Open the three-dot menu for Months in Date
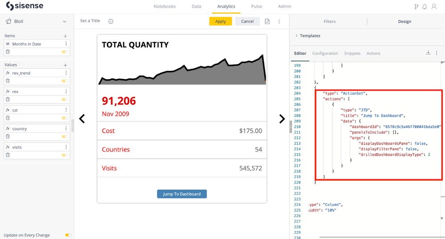Screen dimensions: 445x239 coord(66,44)
